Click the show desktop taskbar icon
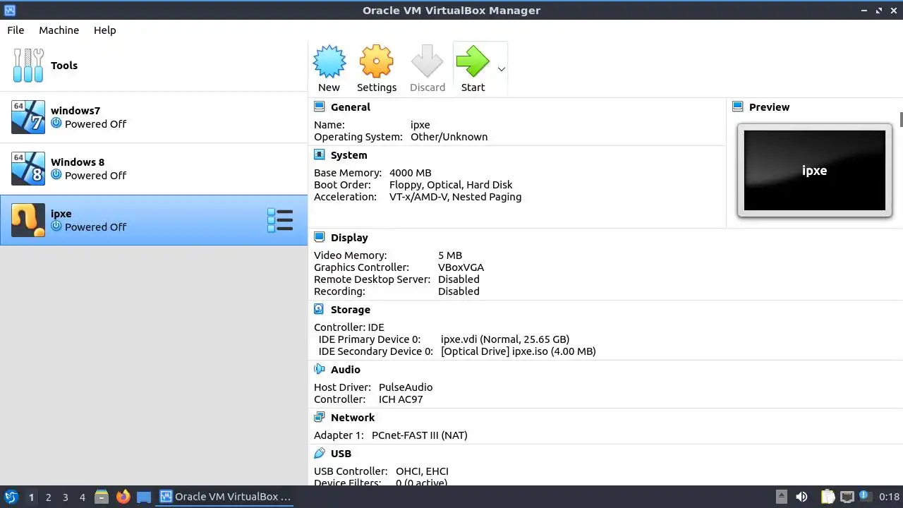 point(144,497)
